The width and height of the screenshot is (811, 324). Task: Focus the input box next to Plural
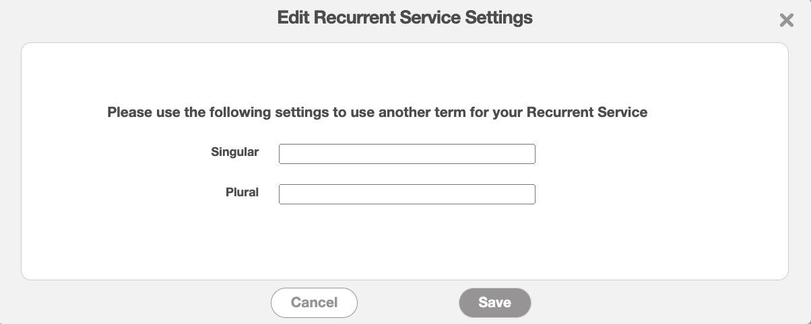[x=407, y=194]
